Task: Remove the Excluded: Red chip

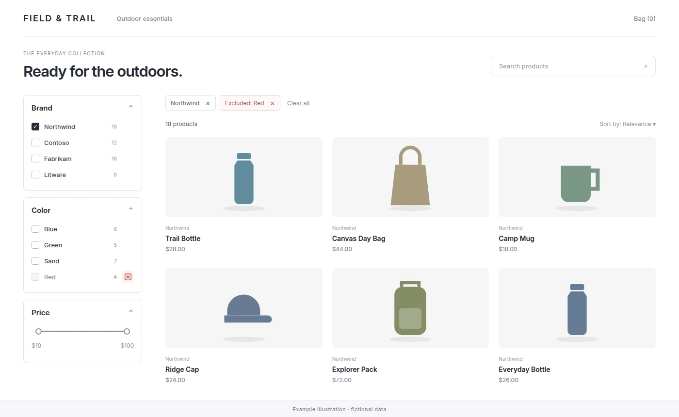Action: pyautogui.click(x=273, y=103)
